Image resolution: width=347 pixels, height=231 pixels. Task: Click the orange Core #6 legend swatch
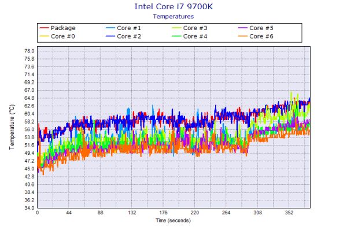click(242, 36)
